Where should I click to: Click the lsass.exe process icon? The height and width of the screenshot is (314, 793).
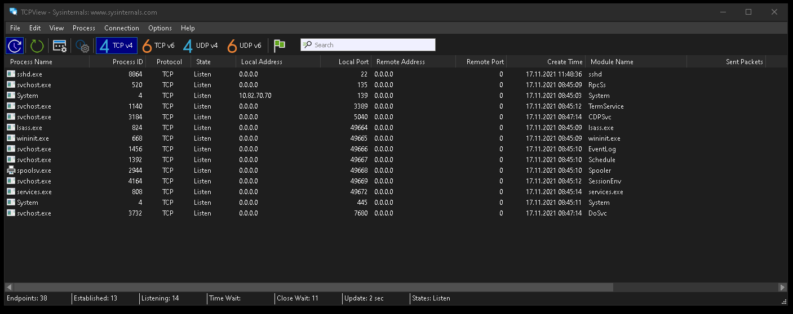pos(11,127)
